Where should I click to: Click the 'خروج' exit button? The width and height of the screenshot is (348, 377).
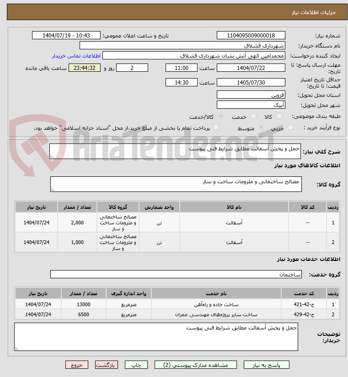pos(77,365)
